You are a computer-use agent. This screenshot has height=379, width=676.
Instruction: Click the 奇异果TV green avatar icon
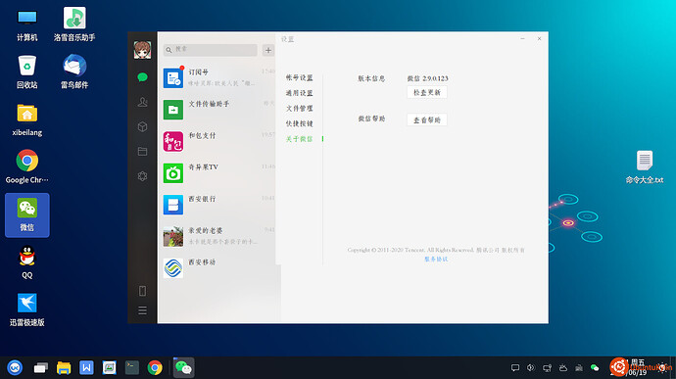(x=173, y=173)
